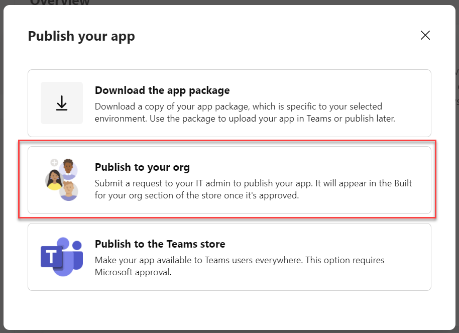Click the text "Download a copy of your app package"
This screenshot has height=333, width=459.
[x=172, y=106]
